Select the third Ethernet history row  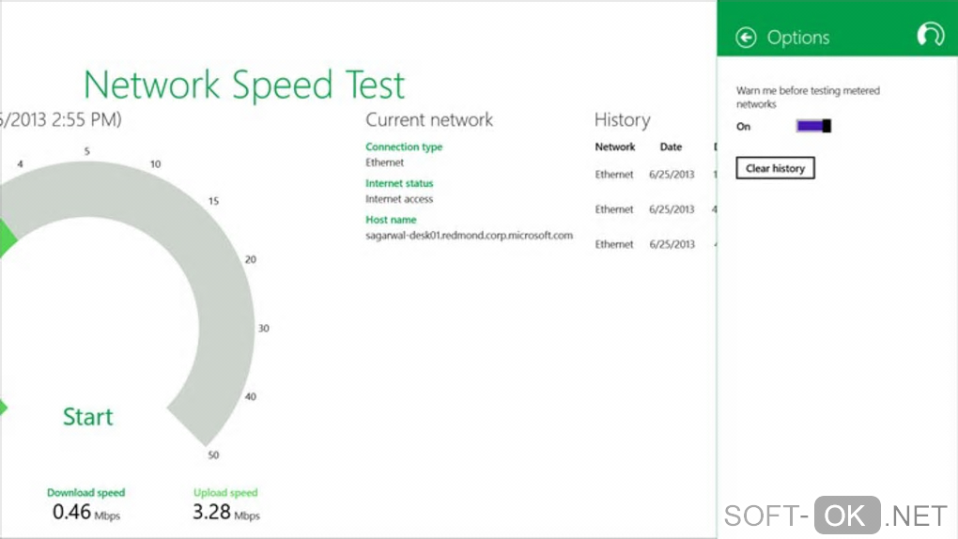pyautogui.click(x=614, y=244)
